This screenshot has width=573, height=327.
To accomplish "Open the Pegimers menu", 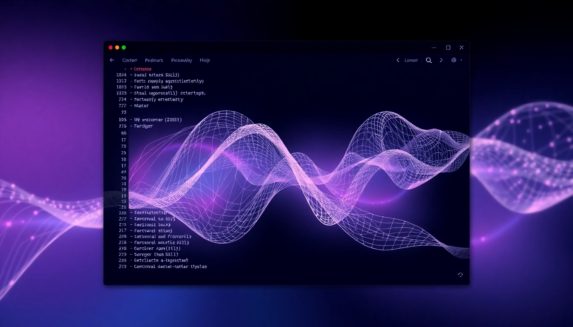I will pos(154,60).
